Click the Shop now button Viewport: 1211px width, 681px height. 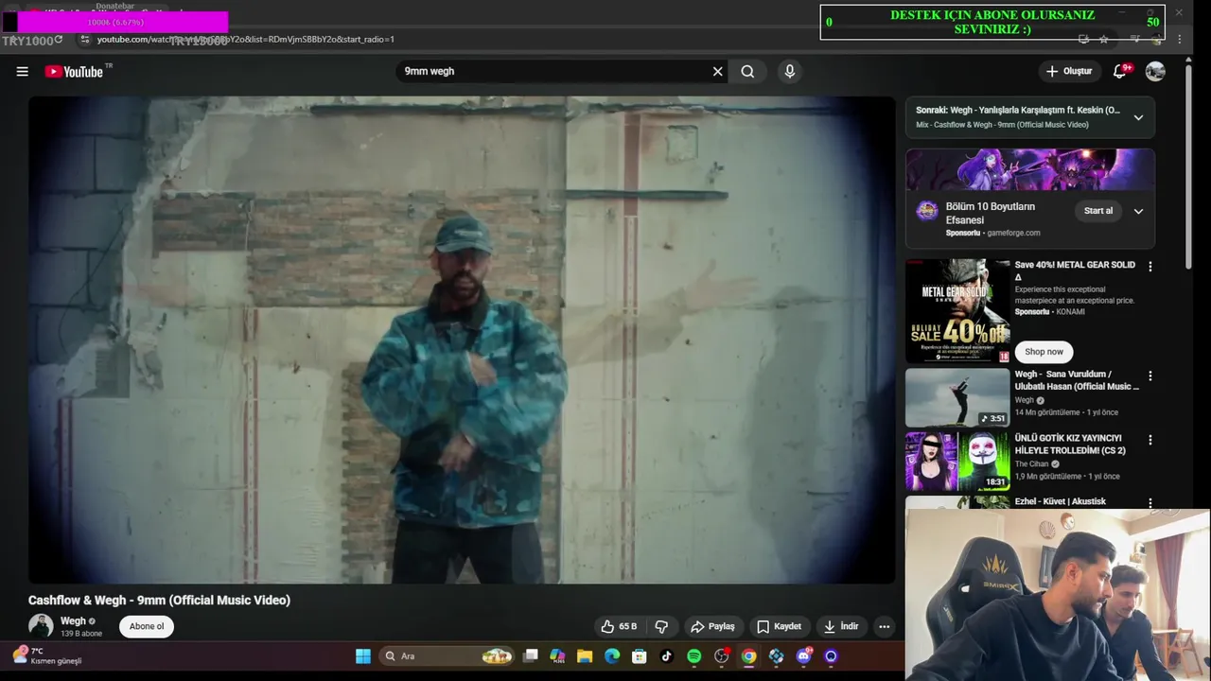coord(1044,352)
